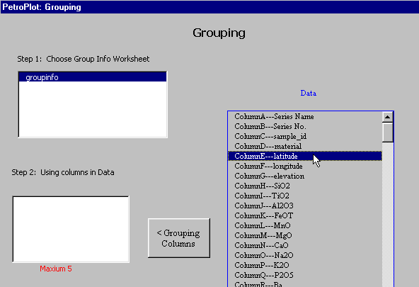This screenshot has height=287, width=419.
Task: Select ColumnQ---P2O5 entry
Action: pyautogui.click(x=305, y=275)
